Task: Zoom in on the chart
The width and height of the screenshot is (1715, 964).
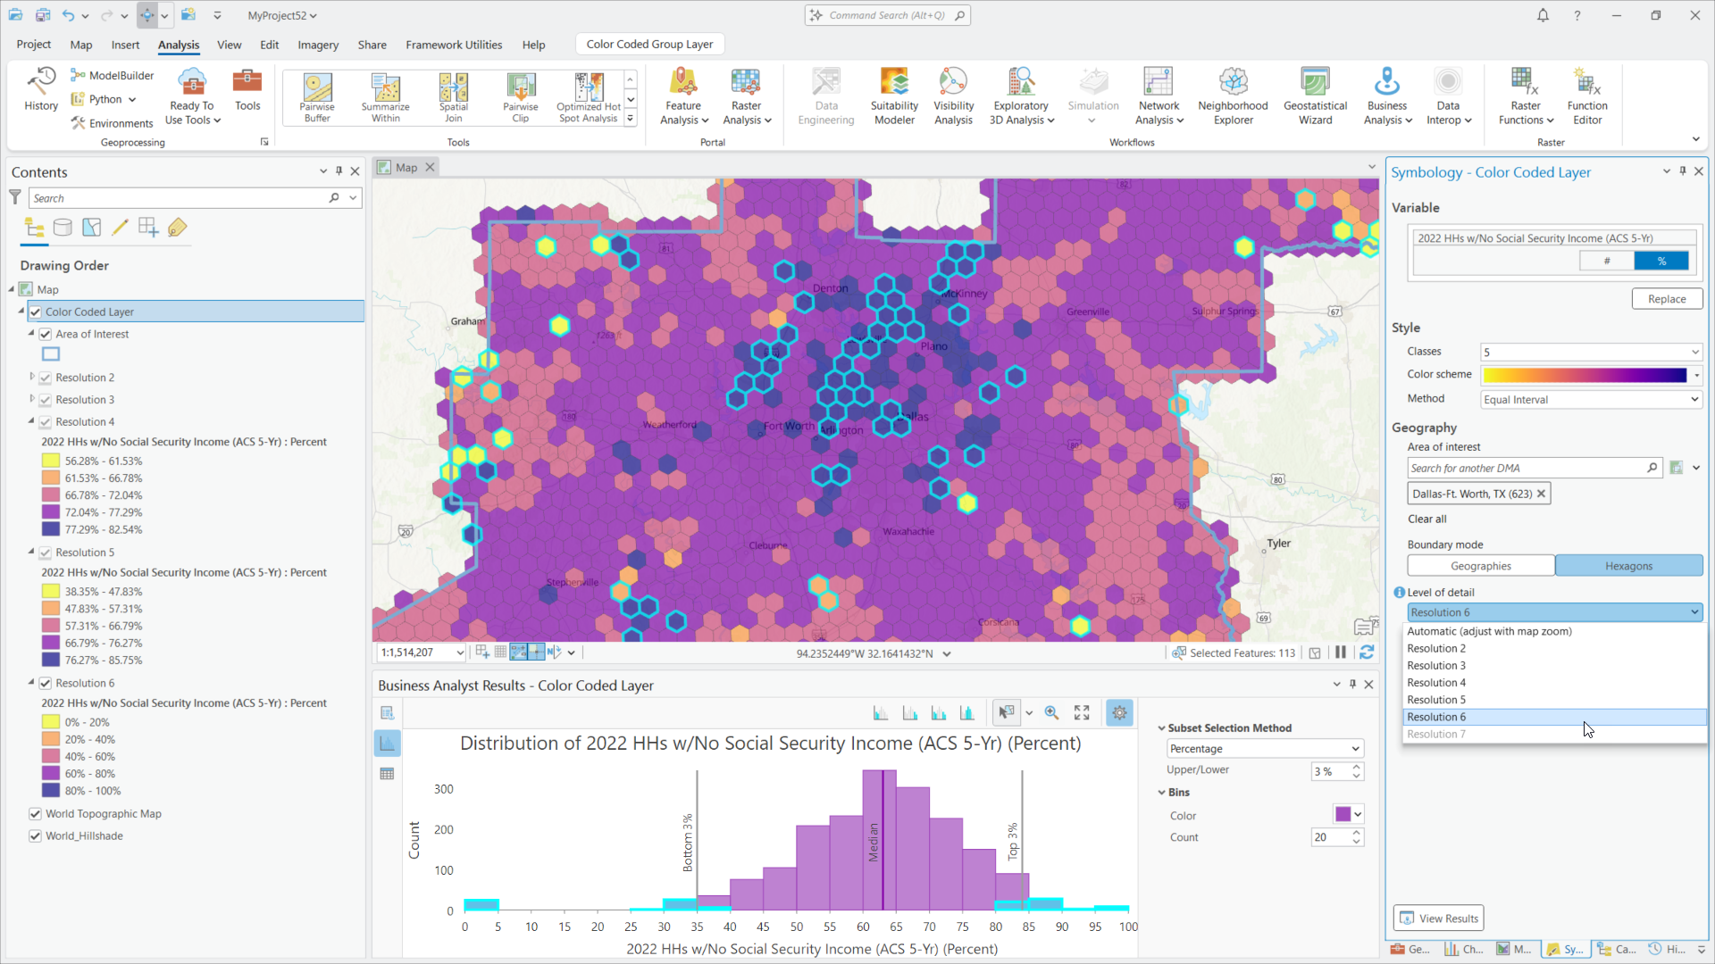Action: tap(1051, 712)
